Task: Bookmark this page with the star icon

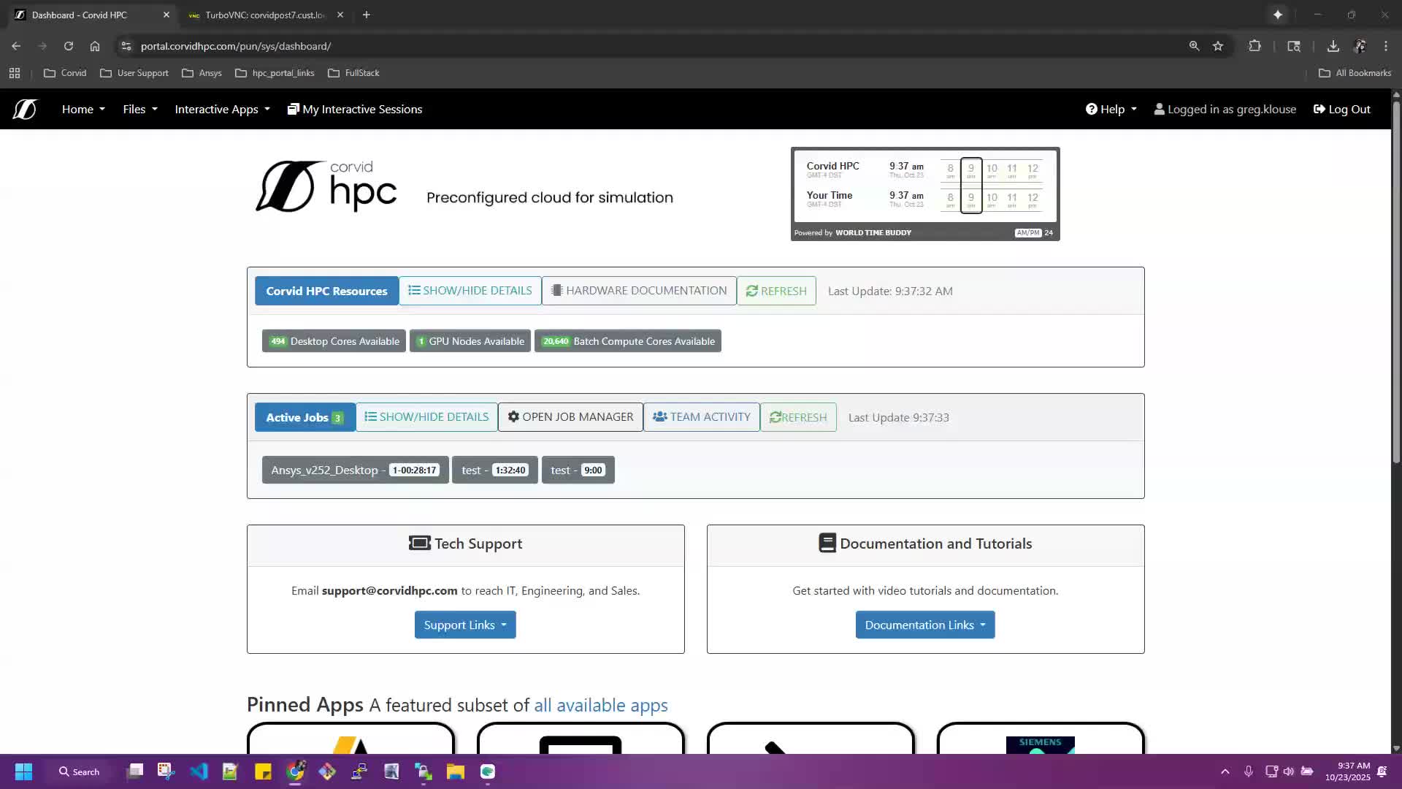Action: point(1218,46)
